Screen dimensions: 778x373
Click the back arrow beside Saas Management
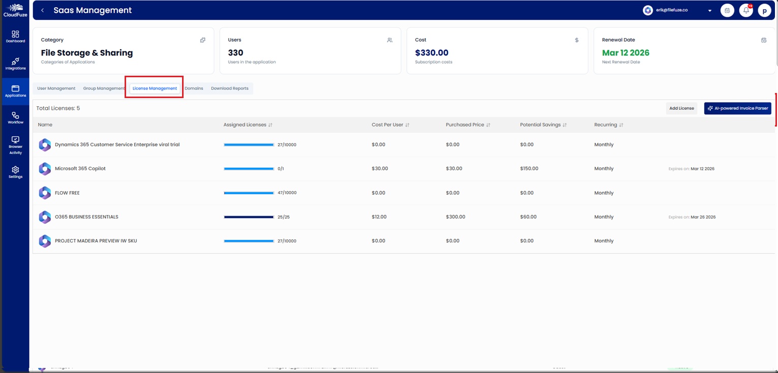pos(43,10)
